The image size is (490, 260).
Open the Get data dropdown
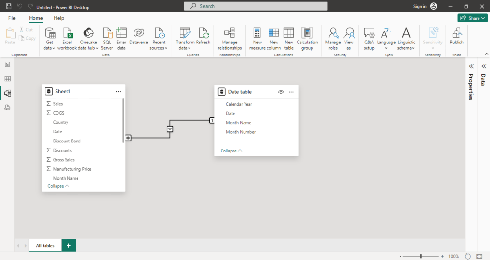pos(50,39)
